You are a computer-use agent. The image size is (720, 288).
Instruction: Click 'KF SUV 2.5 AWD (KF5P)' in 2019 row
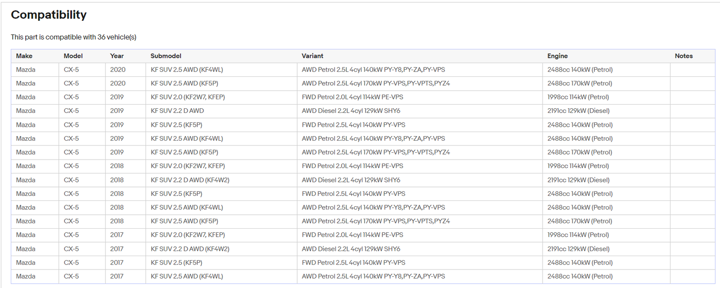[x=184, y=152]
